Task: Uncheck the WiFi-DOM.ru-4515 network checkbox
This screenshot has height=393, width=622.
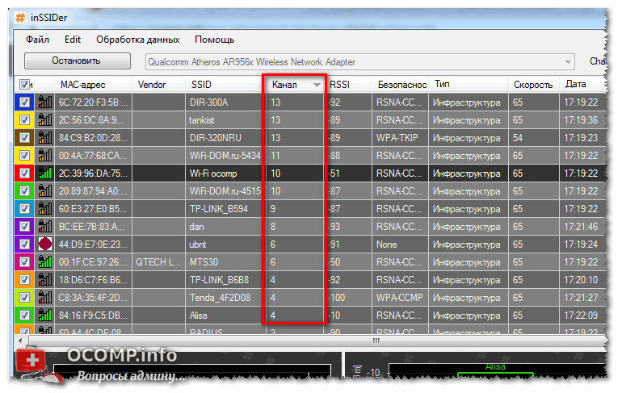Action: pos(24,191)
